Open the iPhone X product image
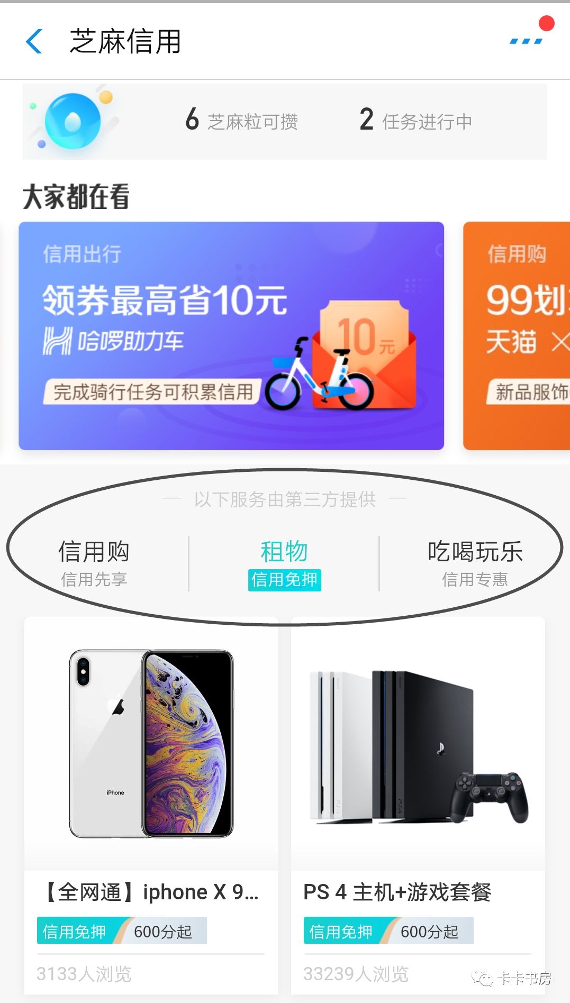The image size is (570, 1003). (151, 743)
